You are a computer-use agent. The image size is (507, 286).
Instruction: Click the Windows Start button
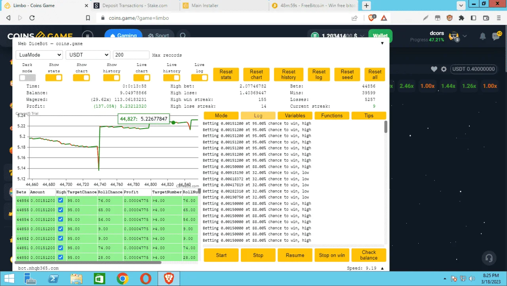(x=9, y=279)
